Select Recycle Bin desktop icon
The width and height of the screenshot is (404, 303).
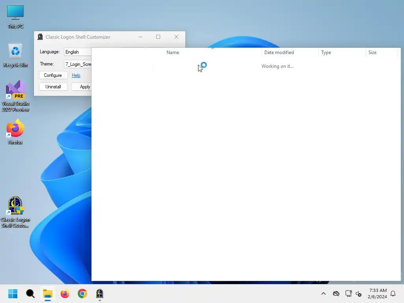click(x=15, y=55)
